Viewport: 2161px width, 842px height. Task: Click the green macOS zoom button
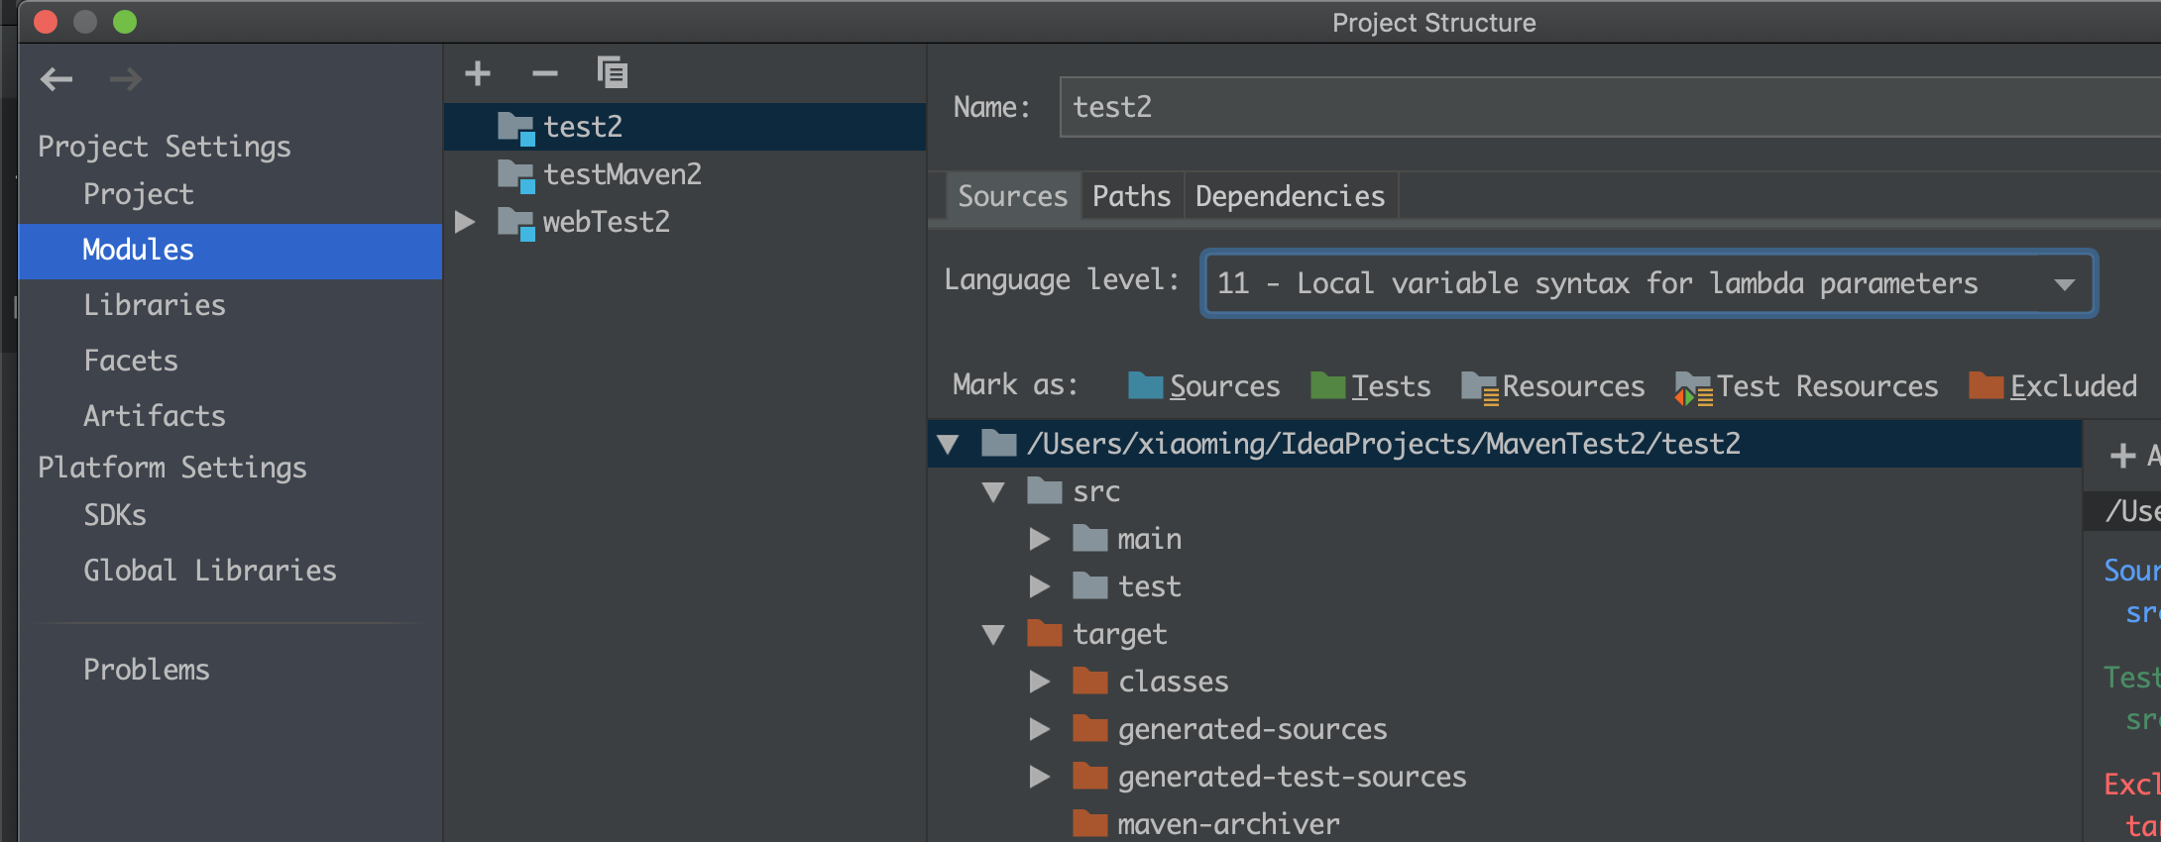tap(125, 22)
